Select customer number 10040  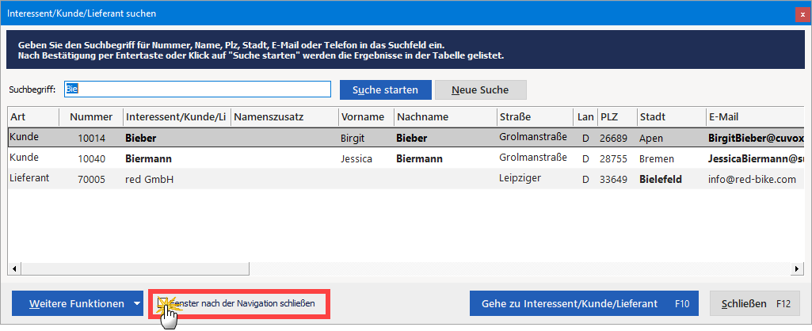point(91,159)
